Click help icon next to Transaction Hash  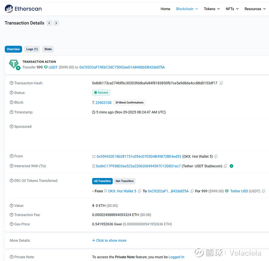coord(11,83)
